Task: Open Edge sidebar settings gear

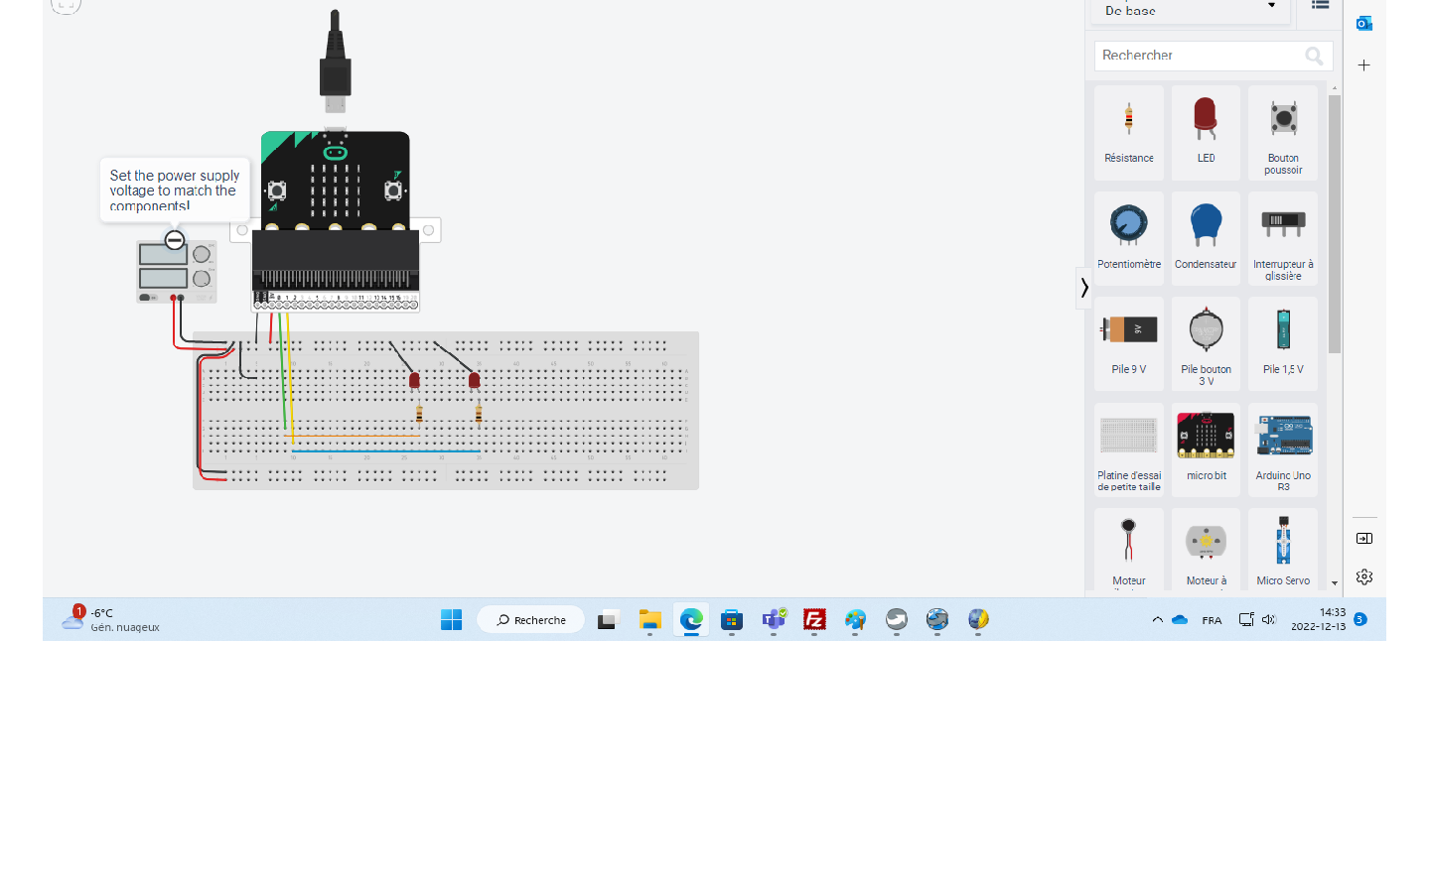Action: 1364,576
